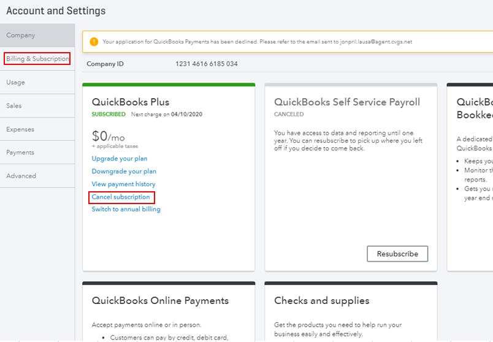The image size is (493, 342).
Task: Click the QuickBooks Self Service Payroll heading
Action: point(347,102)
